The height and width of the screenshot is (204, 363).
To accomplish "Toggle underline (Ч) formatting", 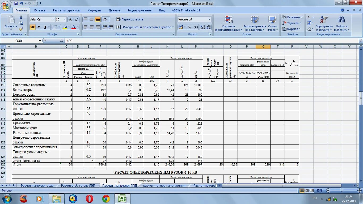I will coord(45,27).
